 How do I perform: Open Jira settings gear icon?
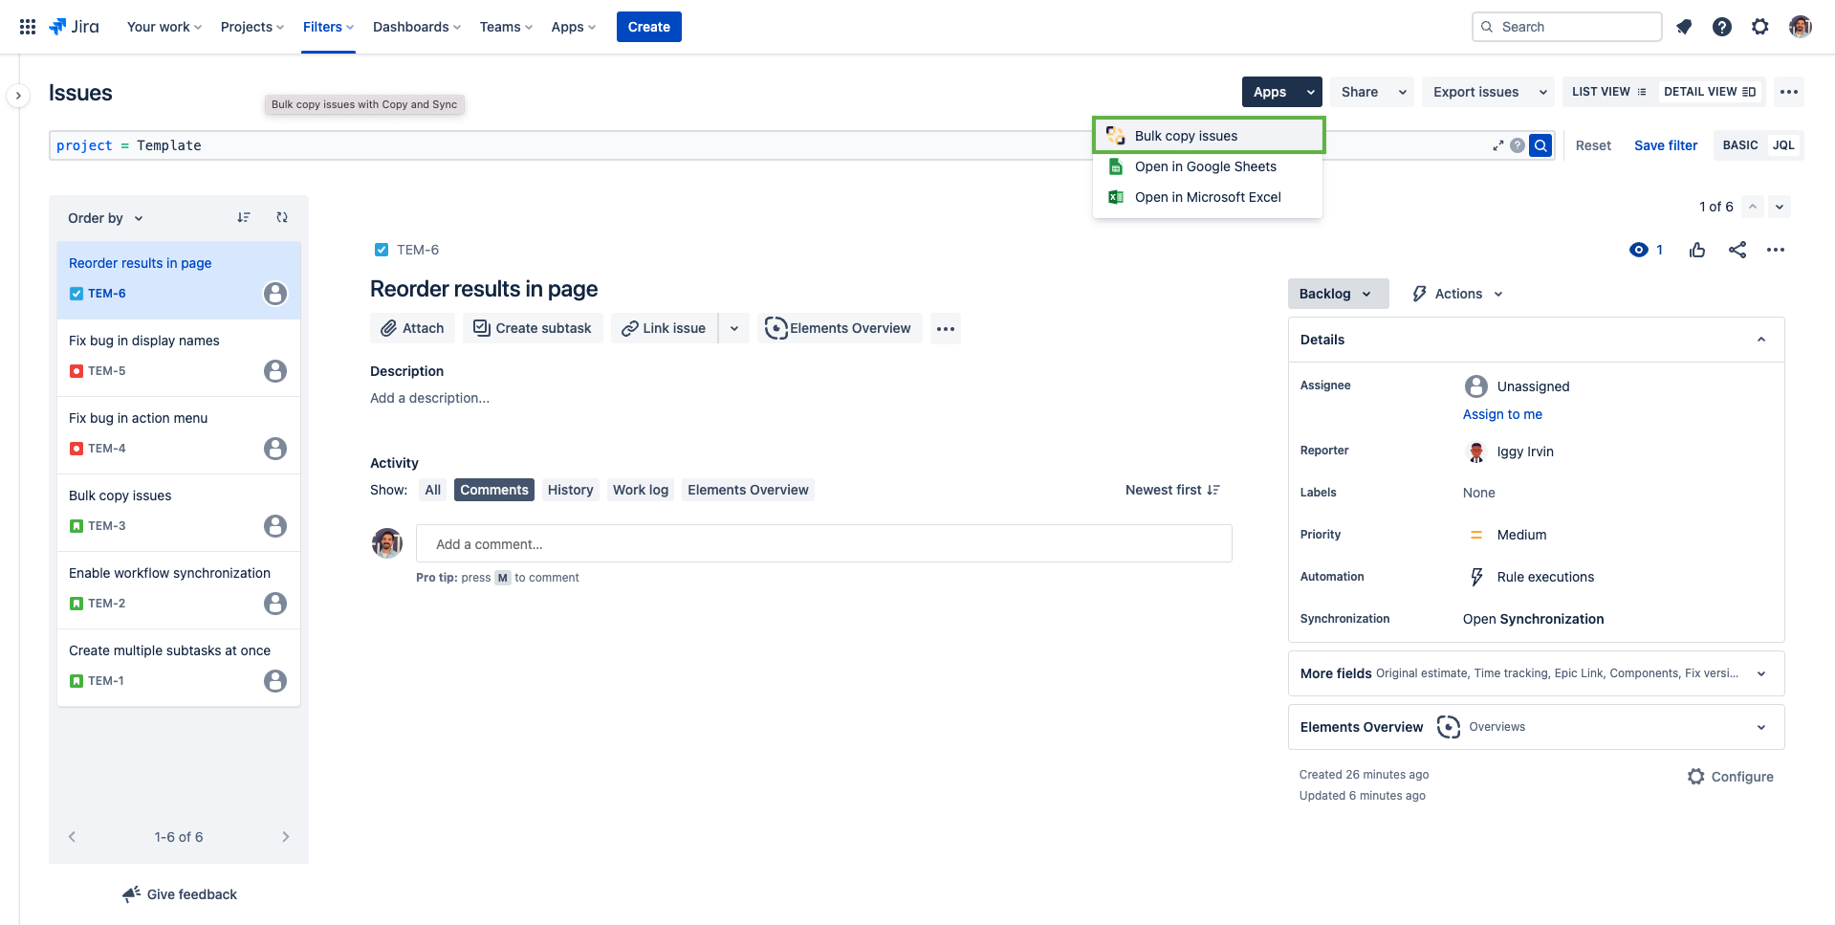pos(1760,27)
